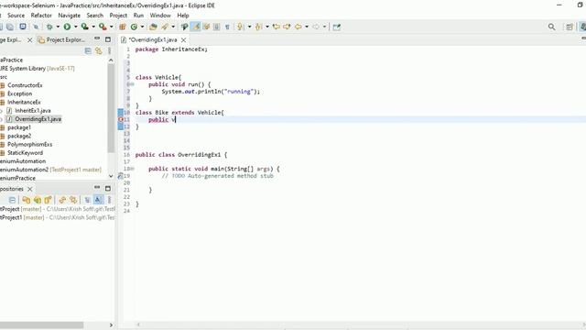The image size is (586, 330).
Task: Open the Debug button dropdown arrow
Action: (x=58, y=27)
